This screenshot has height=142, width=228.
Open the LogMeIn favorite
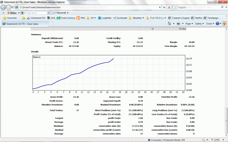coord(105,18)
